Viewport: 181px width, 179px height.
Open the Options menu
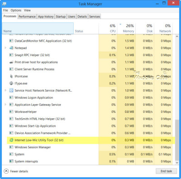pos(16,10)
